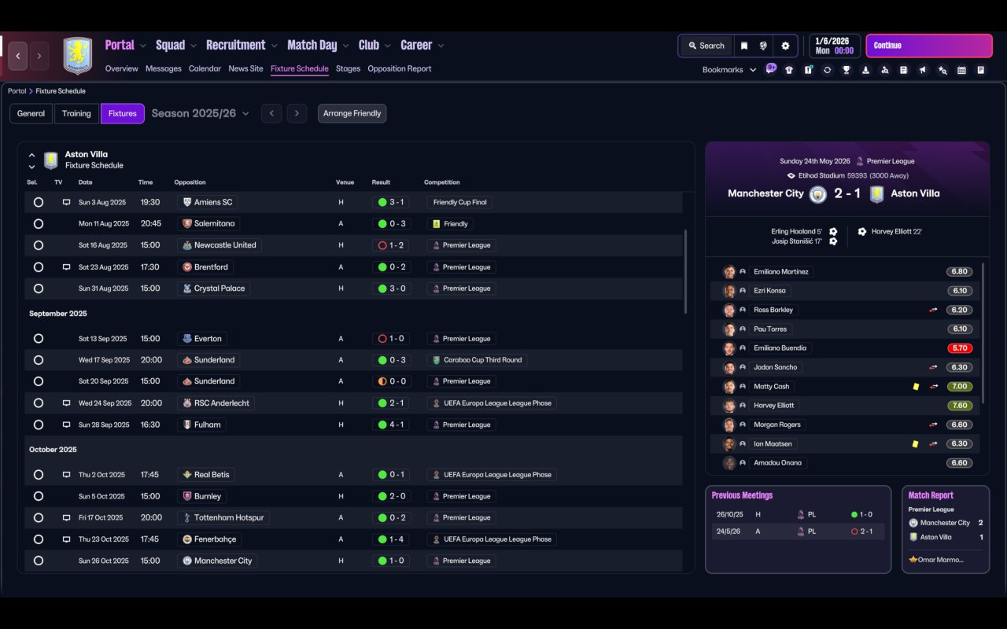Switch to the Calendar tab
This screenshot has width=1007, height=629.
coord(205,68)
